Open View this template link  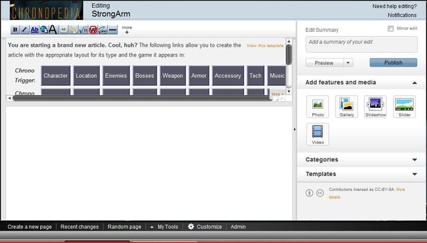pos(265,46)
